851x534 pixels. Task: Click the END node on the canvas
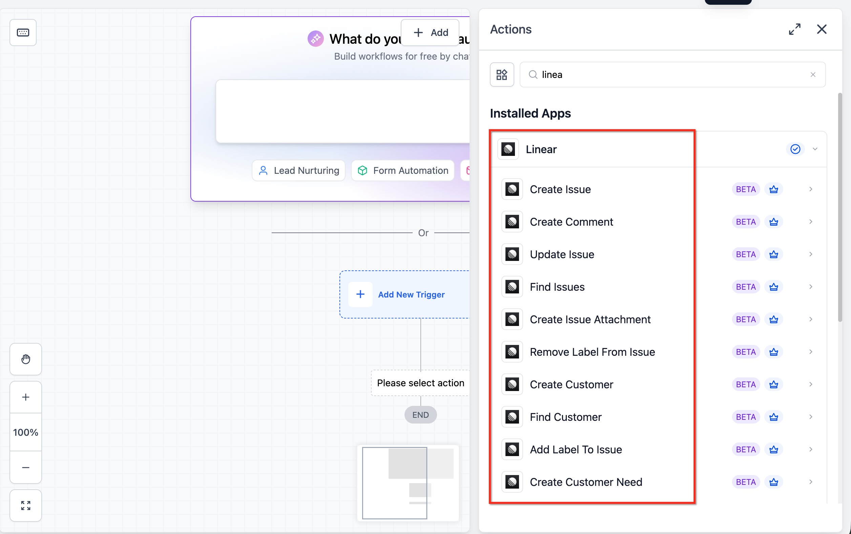point(420,415)
